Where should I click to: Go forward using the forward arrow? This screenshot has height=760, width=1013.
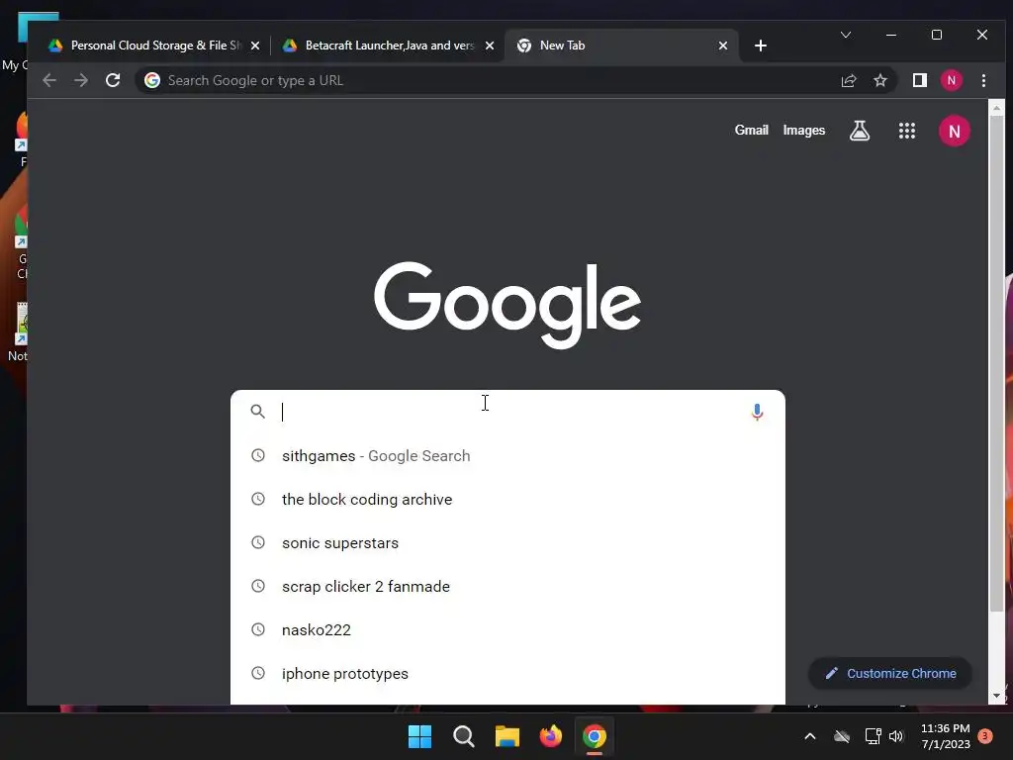pyautogui.click(x=81, y=80)
